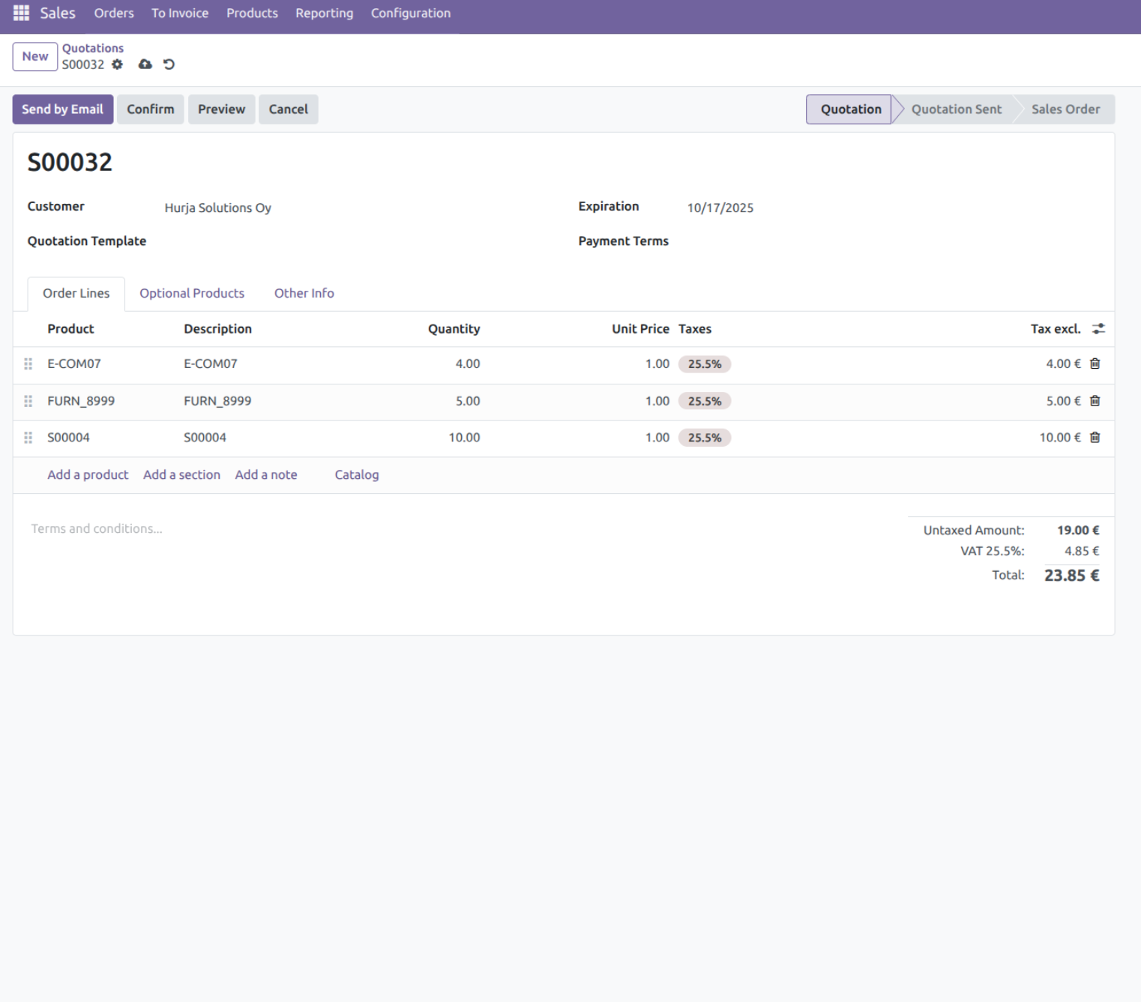Open the Reporting menu
Image resolution: width=1141 pixels, height=1002 pixels.
click(x=324, y=13)
